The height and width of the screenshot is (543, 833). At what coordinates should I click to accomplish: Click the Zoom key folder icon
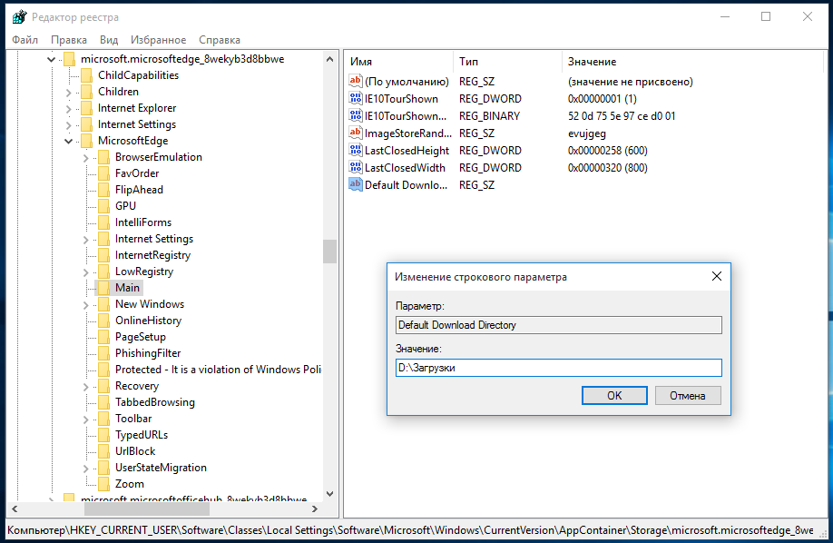[x=103, y=484]
